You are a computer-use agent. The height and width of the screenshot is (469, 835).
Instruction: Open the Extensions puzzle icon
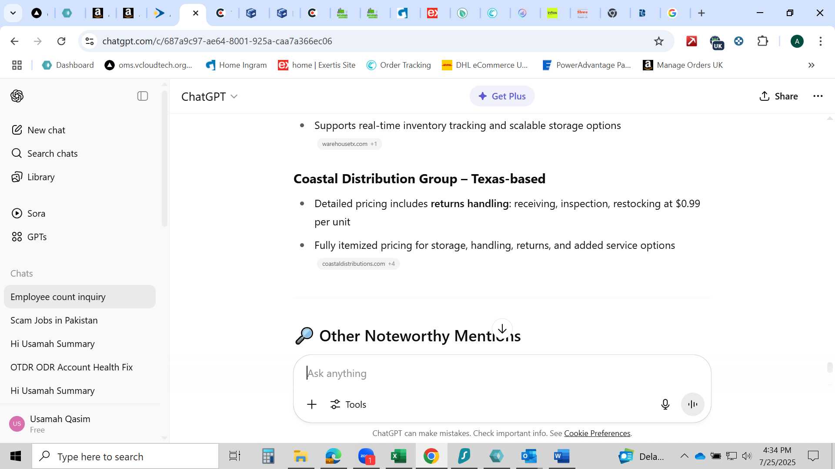tap(762, 41)
